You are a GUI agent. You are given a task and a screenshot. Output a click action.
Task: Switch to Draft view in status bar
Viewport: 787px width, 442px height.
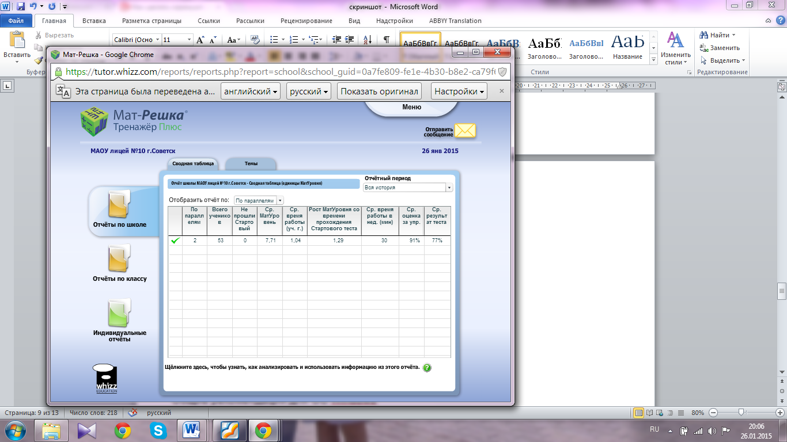[x=680, y=413]
